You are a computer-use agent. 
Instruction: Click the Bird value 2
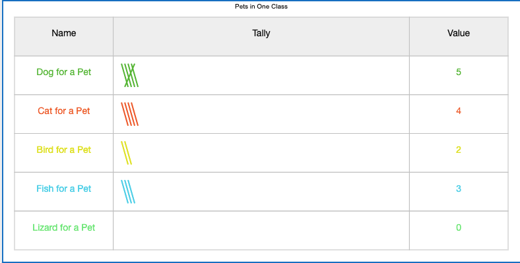tap(459, 150)
